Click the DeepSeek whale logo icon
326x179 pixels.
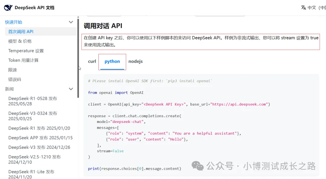tap(8, 8)
